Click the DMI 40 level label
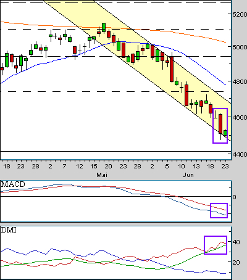 click(x=236, y=242)
